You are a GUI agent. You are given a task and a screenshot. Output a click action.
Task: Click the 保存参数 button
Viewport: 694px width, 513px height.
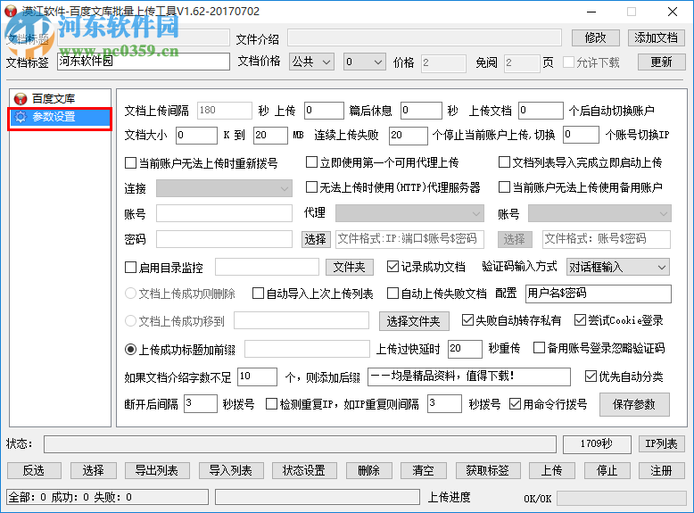[x=634, y=404]
